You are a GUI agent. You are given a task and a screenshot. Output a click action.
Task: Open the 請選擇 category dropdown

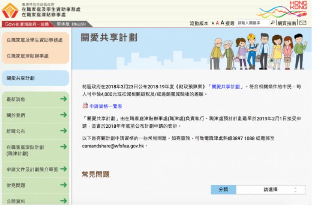click(271, 190)
